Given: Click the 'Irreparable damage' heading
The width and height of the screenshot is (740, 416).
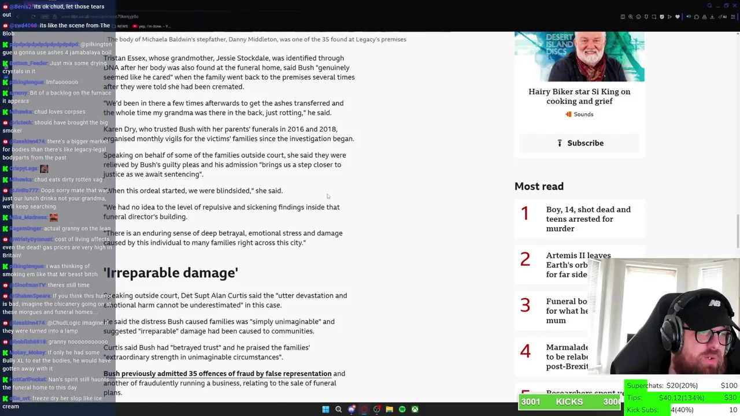Looking at the screenshot, I should [x=171, y=273].
